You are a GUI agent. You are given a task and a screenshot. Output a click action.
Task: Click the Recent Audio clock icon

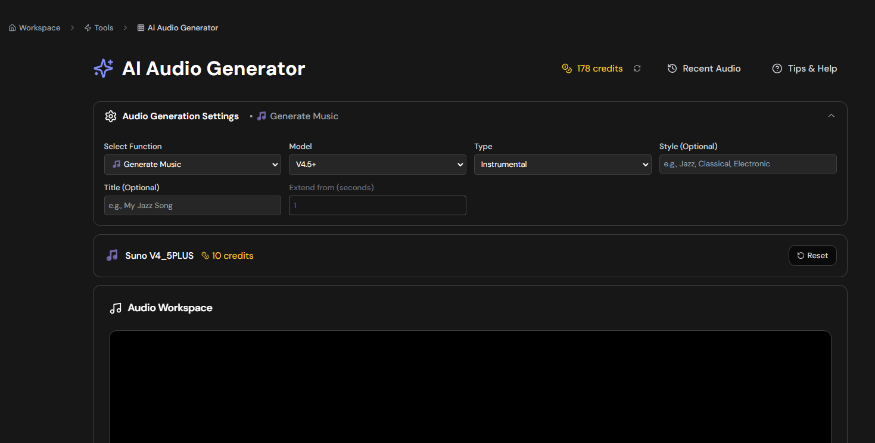(672, 69)
